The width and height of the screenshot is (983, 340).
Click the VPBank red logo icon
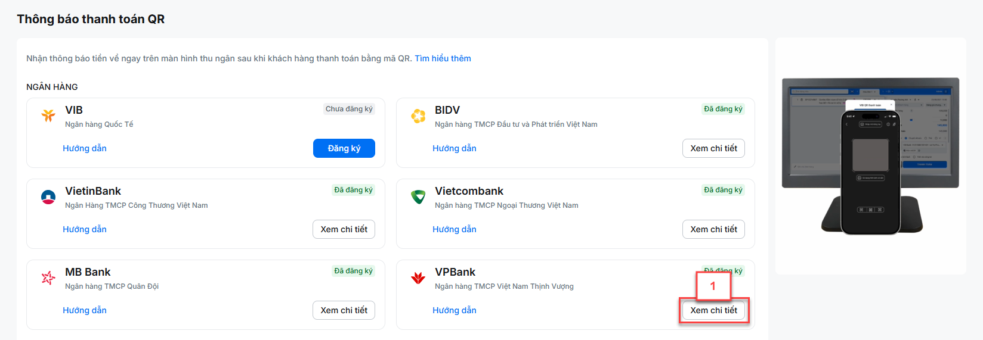click(x=418, y=277)
